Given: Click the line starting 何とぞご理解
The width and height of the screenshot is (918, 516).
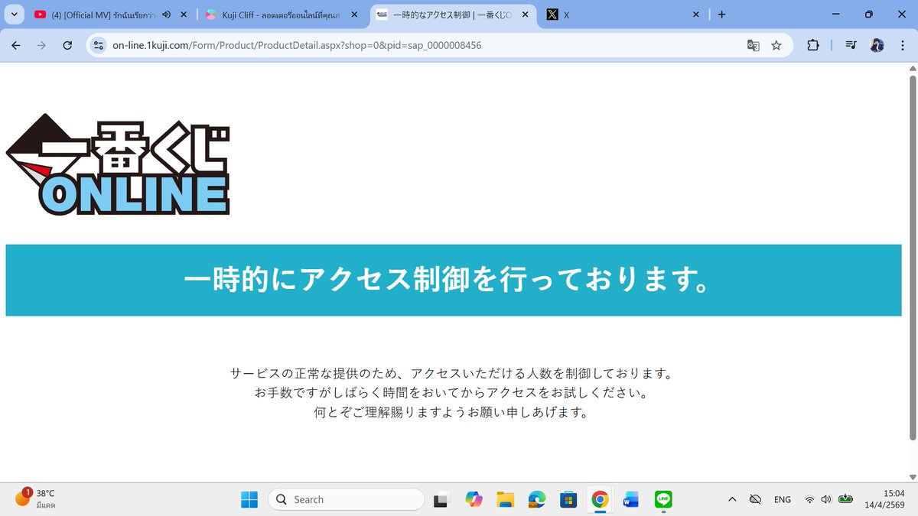Looking at the screenshot, I should tap(452, 412).
